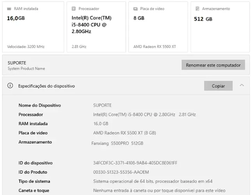
Task: Select System Product Name text
Action: coord(26,69)
